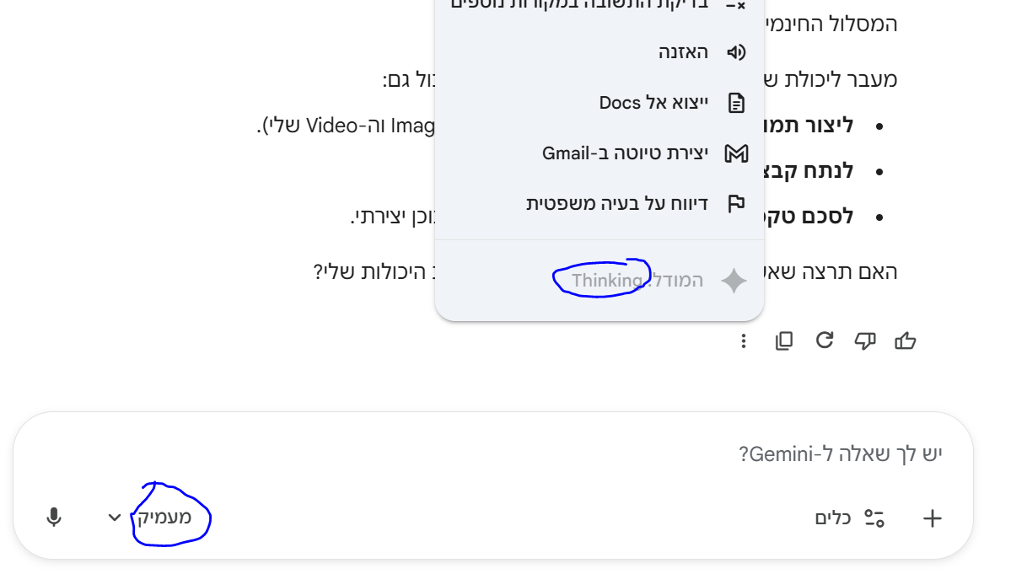Copy the response with the copy icon
This screenshot has width=1027, height=574.
point(784,341)
